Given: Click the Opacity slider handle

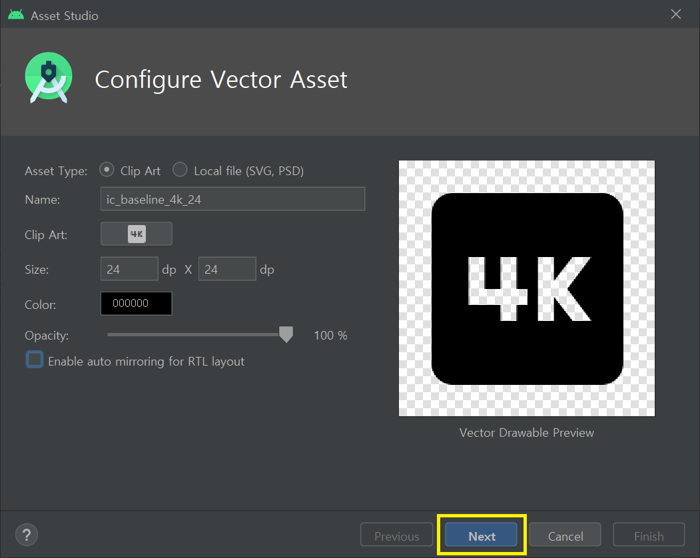Looking at the screenshot, I should click(x=286, y=335).
